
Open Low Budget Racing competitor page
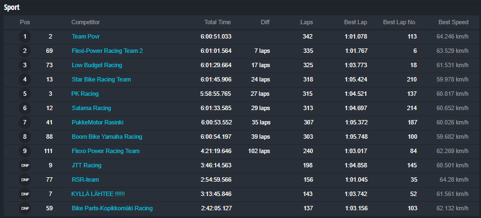[97, 65]
